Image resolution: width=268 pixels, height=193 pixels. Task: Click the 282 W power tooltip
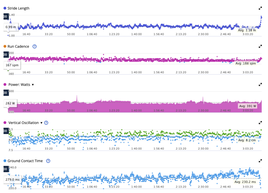[10, 103]
